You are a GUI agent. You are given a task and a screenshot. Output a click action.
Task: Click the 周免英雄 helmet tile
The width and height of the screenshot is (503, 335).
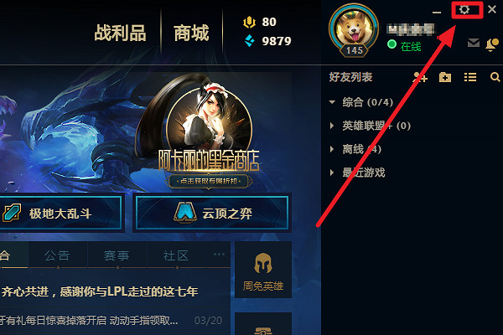coord(263,270)
